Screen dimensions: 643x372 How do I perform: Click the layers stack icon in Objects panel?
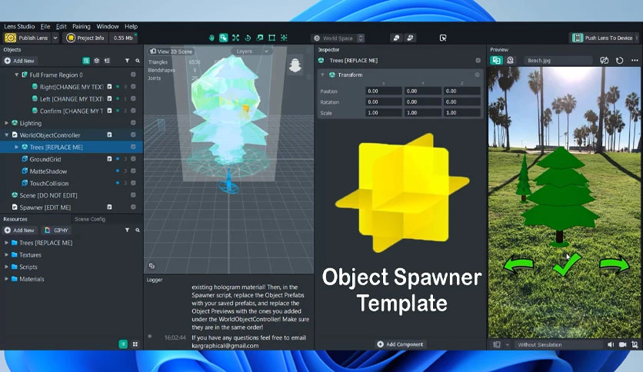coord(97,61)
